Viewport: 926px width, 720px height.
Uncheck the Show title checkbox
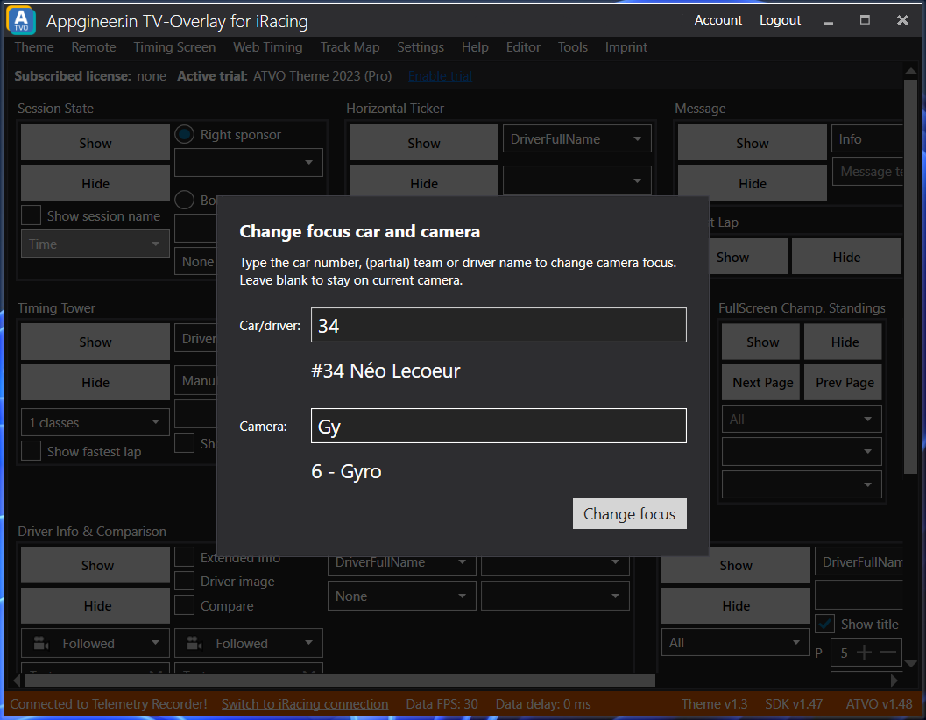pyautogui.click(x=824, y=624)
